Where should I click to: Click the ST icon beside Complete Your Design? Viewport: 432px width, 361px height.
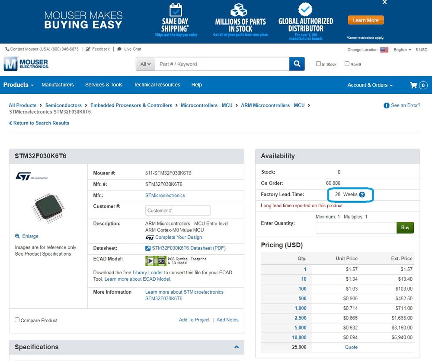pos(149,237)
